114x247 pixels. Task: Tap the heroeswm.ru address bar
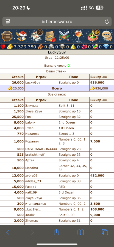57,22
